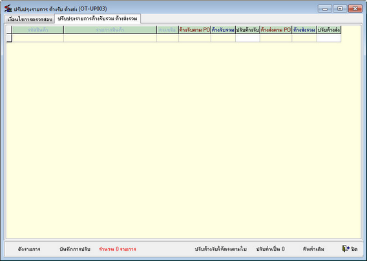
Task: Select the ปรับปรุงรายการค้างรับรวม ค้างส่งรวม tab
Action: coord(98,19)
